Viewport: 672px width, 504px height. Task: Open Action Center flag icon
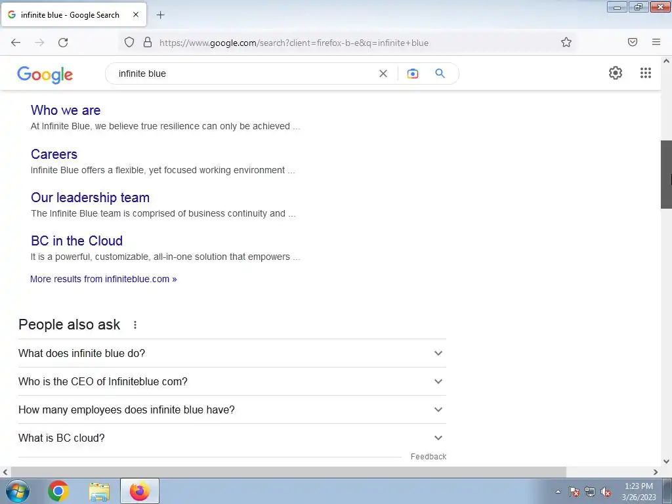tap(574, 492)
